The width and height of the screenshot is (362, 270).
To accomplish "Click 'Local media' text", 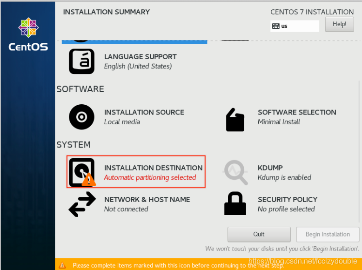I will point(122,122).
